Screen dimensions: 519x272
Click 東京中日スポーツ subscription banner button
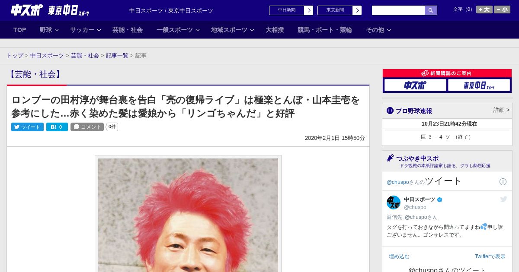[x=479, y=85]
